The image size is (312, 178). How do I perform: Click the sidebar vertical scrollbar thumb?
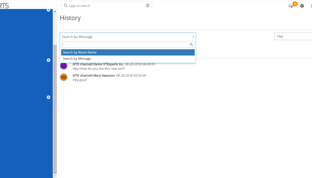pyautogui.click(x=55, y=109)
